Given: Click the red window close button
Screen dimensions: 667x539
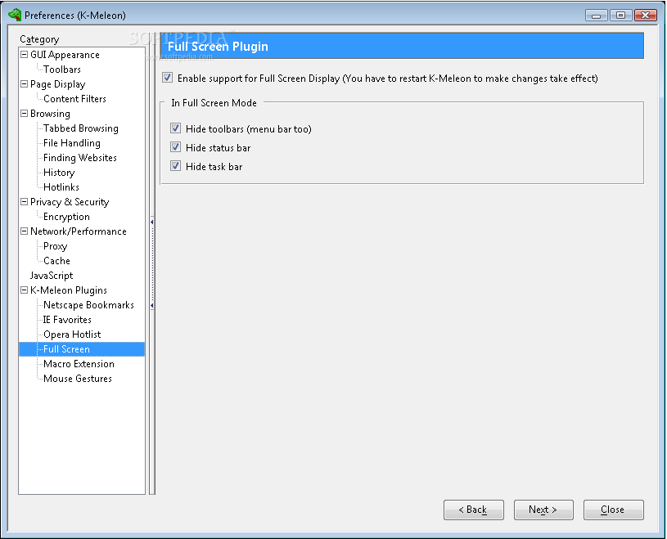Looking at the screenshot, I should [x=645, y=16].
